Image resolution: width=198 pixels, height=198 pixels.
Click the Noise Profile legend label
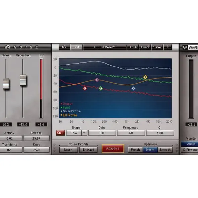pyautogui.click(x=71, y=111)
